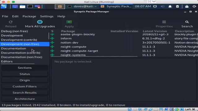Open the Settings menu
Viewport: 198px width, 111px height.
coord(47,16)
